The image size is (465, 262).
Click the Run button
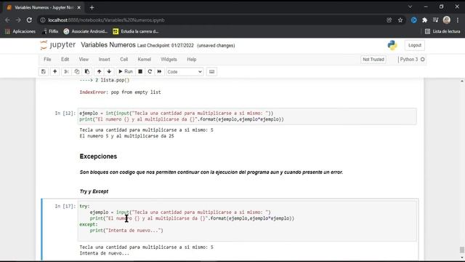(x=126, y=71)
